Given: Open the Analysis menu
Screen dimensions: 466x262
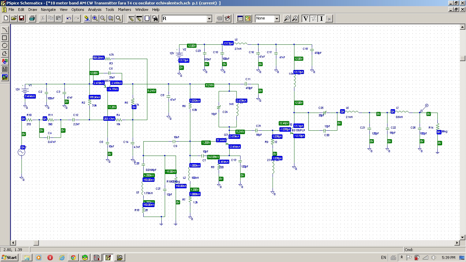Looking at the screenshot, I should (x=95, y=10).
